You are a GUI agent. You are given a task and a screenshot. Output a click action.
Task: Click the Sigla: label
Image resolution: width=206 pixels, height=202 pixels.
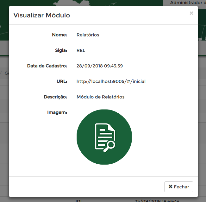coord(61,50)
